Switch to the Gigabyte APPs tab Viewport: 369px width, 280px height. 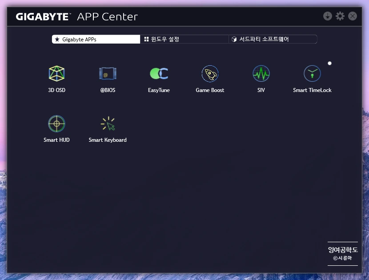point(96,39)
